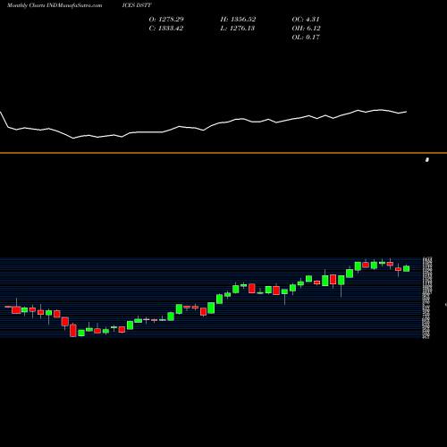Click the most recent green monthly candlestick
The image size is (447, 447).
click(x=406, y=268)
